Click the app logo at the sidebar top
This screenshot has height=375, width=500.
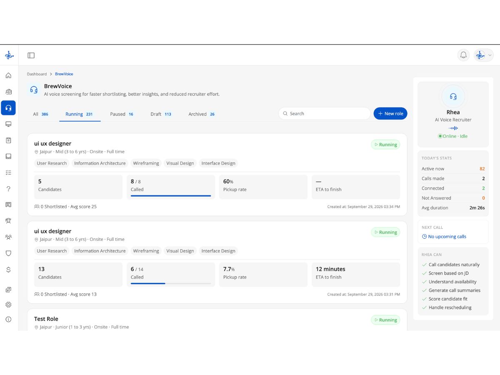[9, 55]
